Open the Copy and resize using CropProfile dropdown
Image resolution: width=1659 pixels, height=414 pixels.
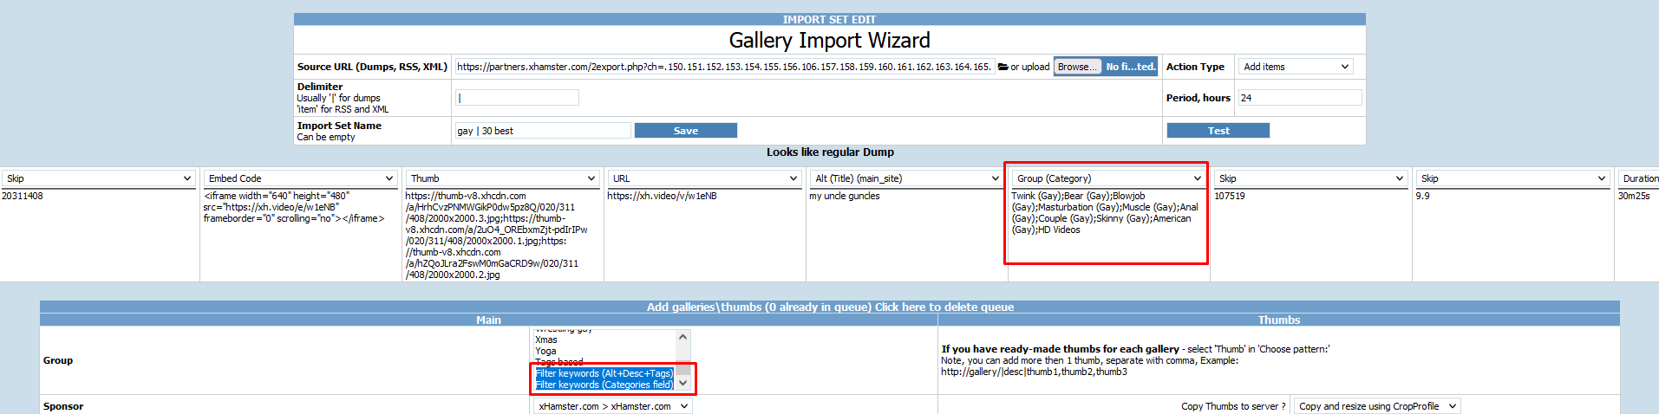[1377, 406]
